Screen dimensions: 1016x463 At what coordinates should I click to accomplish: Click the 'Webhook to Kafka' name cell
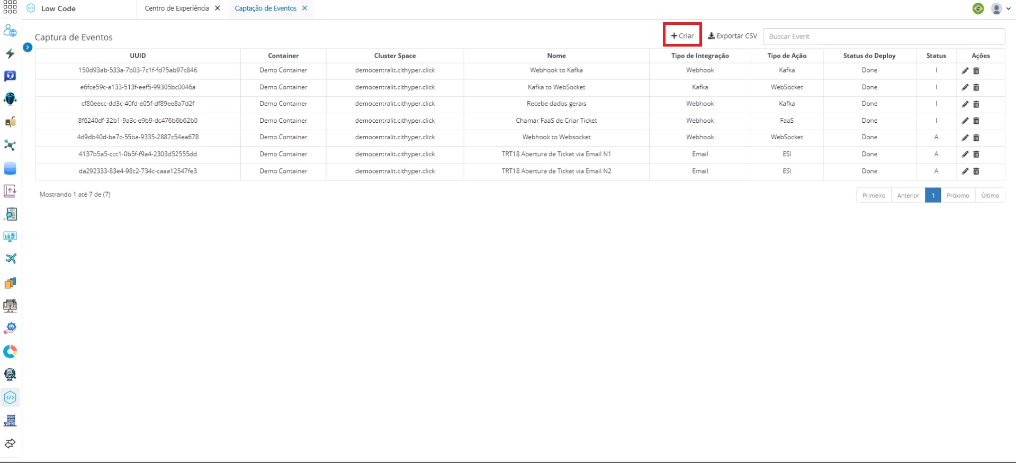pos(556,70)
